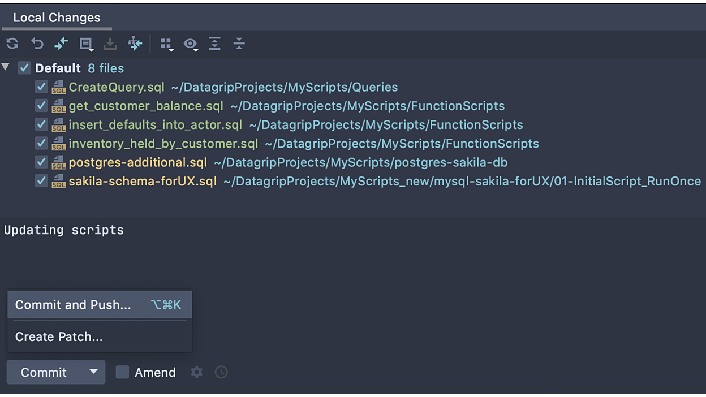This screenshot has height=397, width=706.
Task: Collapse all items in changes tree
Action: pos(239,44)
